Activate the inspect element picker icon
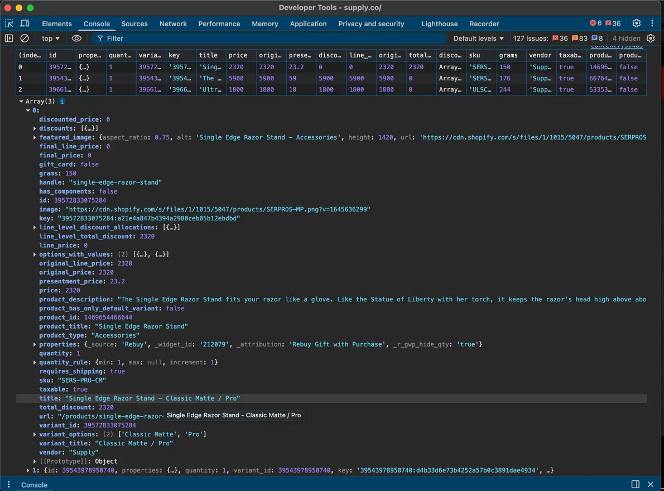 click(x=9, y=23)
